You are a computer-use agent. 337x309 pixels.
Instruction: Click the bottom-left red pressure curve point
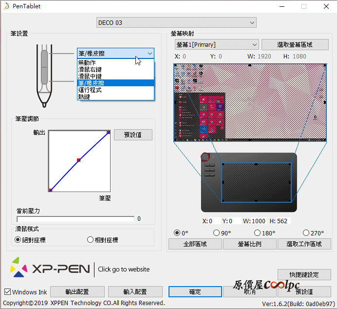coord(51,190)
